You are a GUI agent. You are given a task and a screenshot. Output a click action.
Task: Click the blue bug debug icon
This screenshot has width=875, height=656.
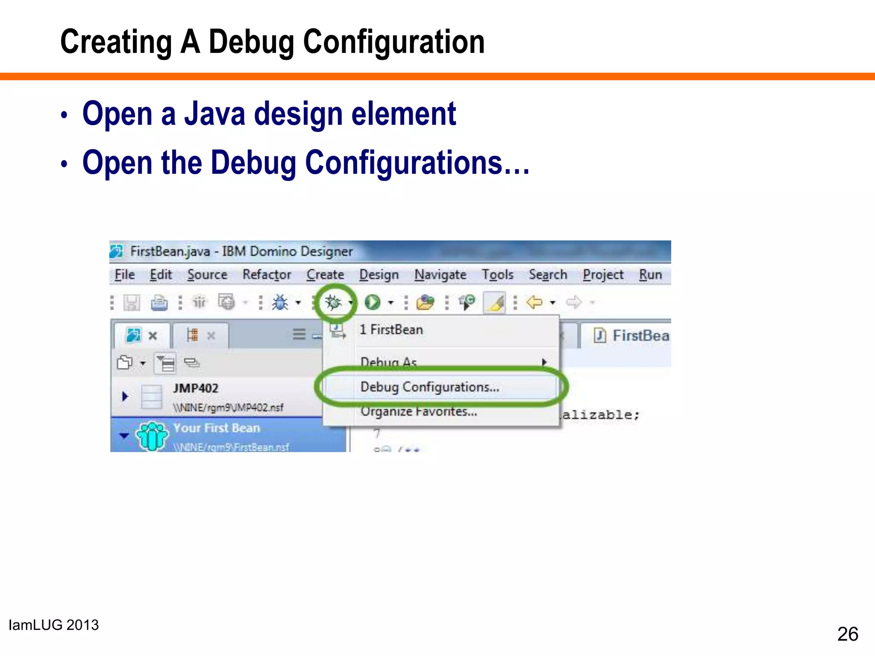click(280, 302)
